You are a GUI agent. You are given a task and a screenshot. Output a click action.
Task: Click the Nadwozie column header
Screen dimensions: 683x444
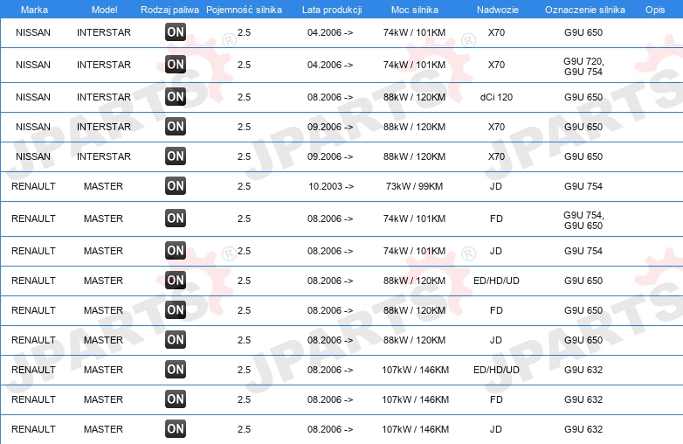pyautogui.click(x=498, y=10)
